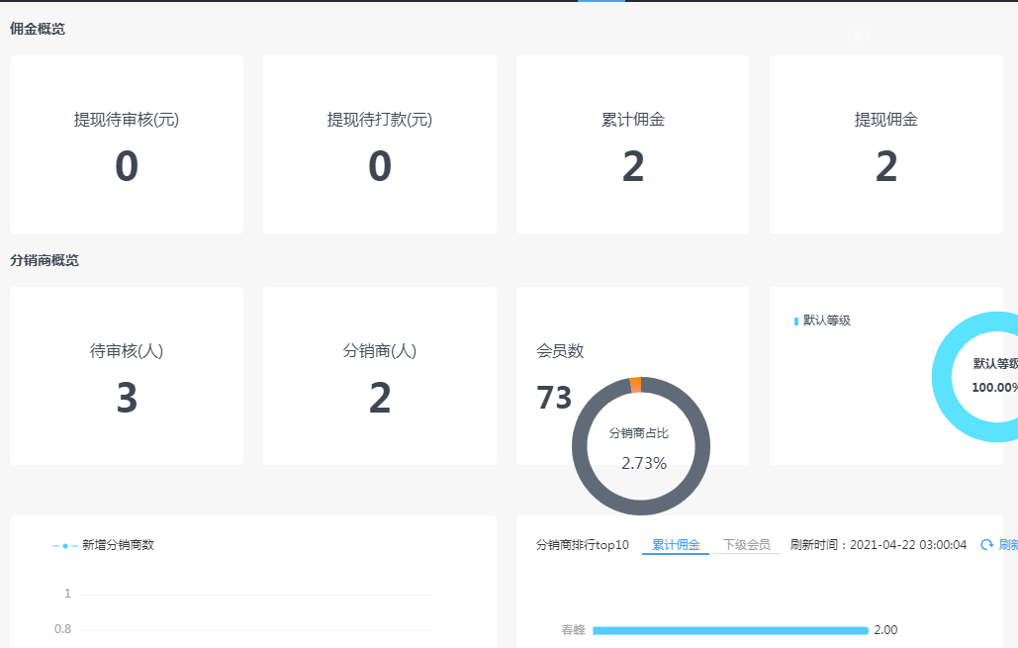Click the faint download icon near the top
Screen dimensions: 1018x648
pyautogui.click(x=858, y=34)
